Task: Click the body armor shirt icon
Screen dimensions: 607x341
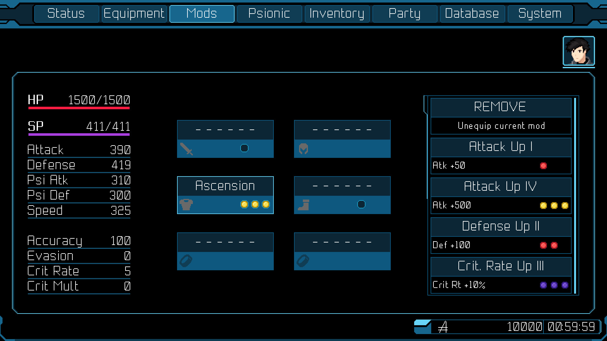Action: (186, 205)
